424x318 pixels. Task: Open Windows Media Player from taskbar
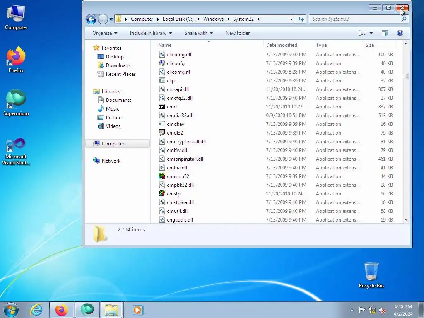pos(137,310)
